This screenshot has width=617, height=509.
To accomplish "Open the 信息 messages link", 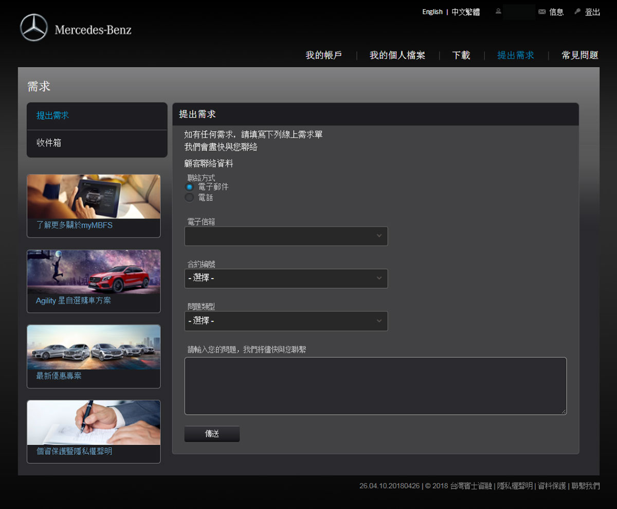I will click(556, 12).
